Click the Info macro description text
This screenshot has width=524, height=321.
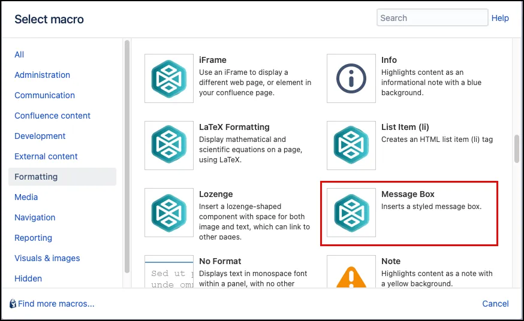431,83
